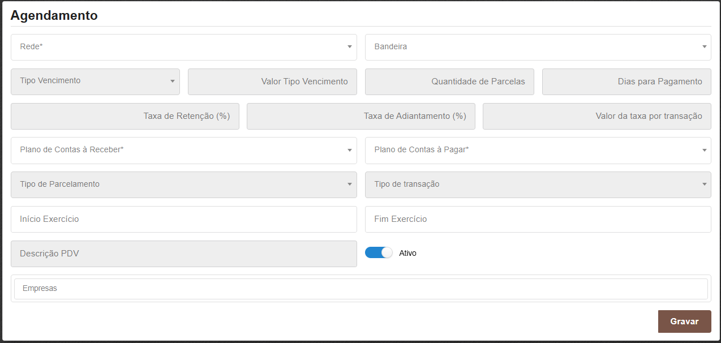Click the Descrição PDV field
Screen dimensions: 721x343
pyautogui.click(x=183, y=254)
